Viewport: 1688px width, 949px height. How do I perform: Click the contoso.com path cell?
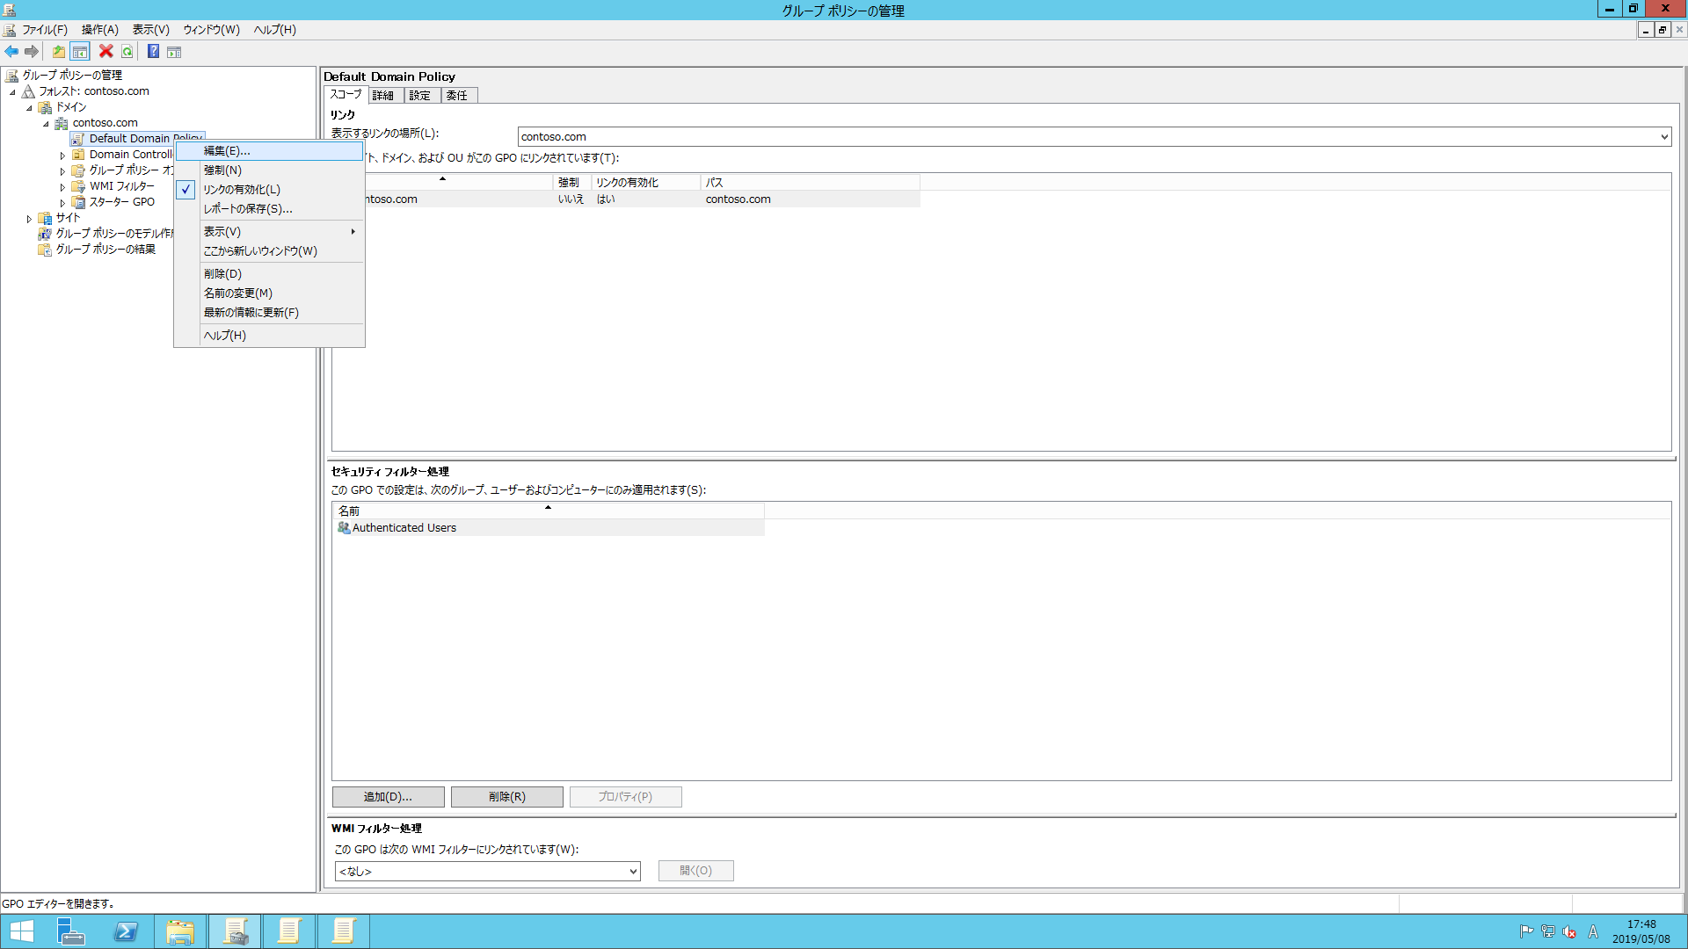[738, 199]
